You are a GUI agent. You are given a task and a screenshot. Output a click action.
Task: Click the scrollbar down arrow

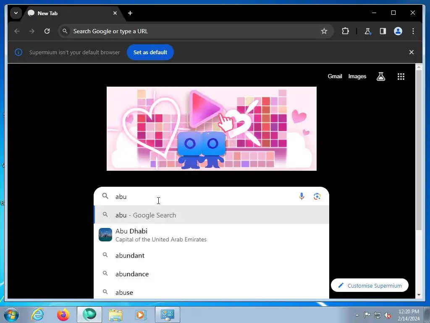(x=419, y=295)
